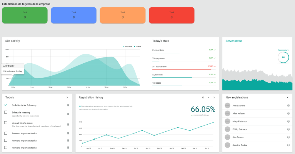Open the green Total card
Screen dimensions: 295x154
25,15
